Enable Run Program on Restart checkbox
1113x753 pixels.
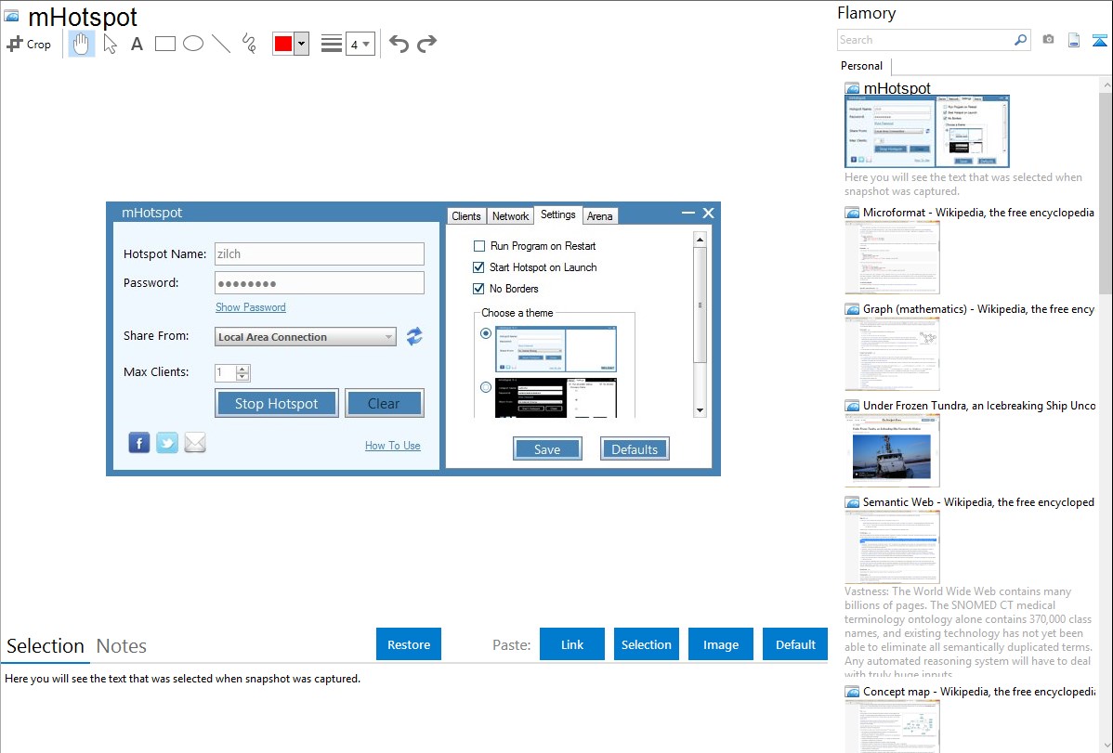[479, 246]
